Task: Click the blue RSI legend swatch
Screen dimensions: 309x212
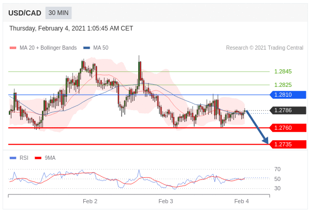Action: (13, 158)
